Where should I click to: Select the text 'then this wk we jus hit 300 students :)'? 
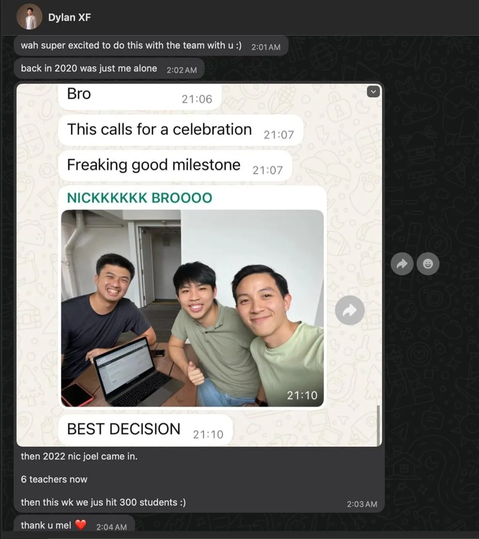click(x=103, y=502)
